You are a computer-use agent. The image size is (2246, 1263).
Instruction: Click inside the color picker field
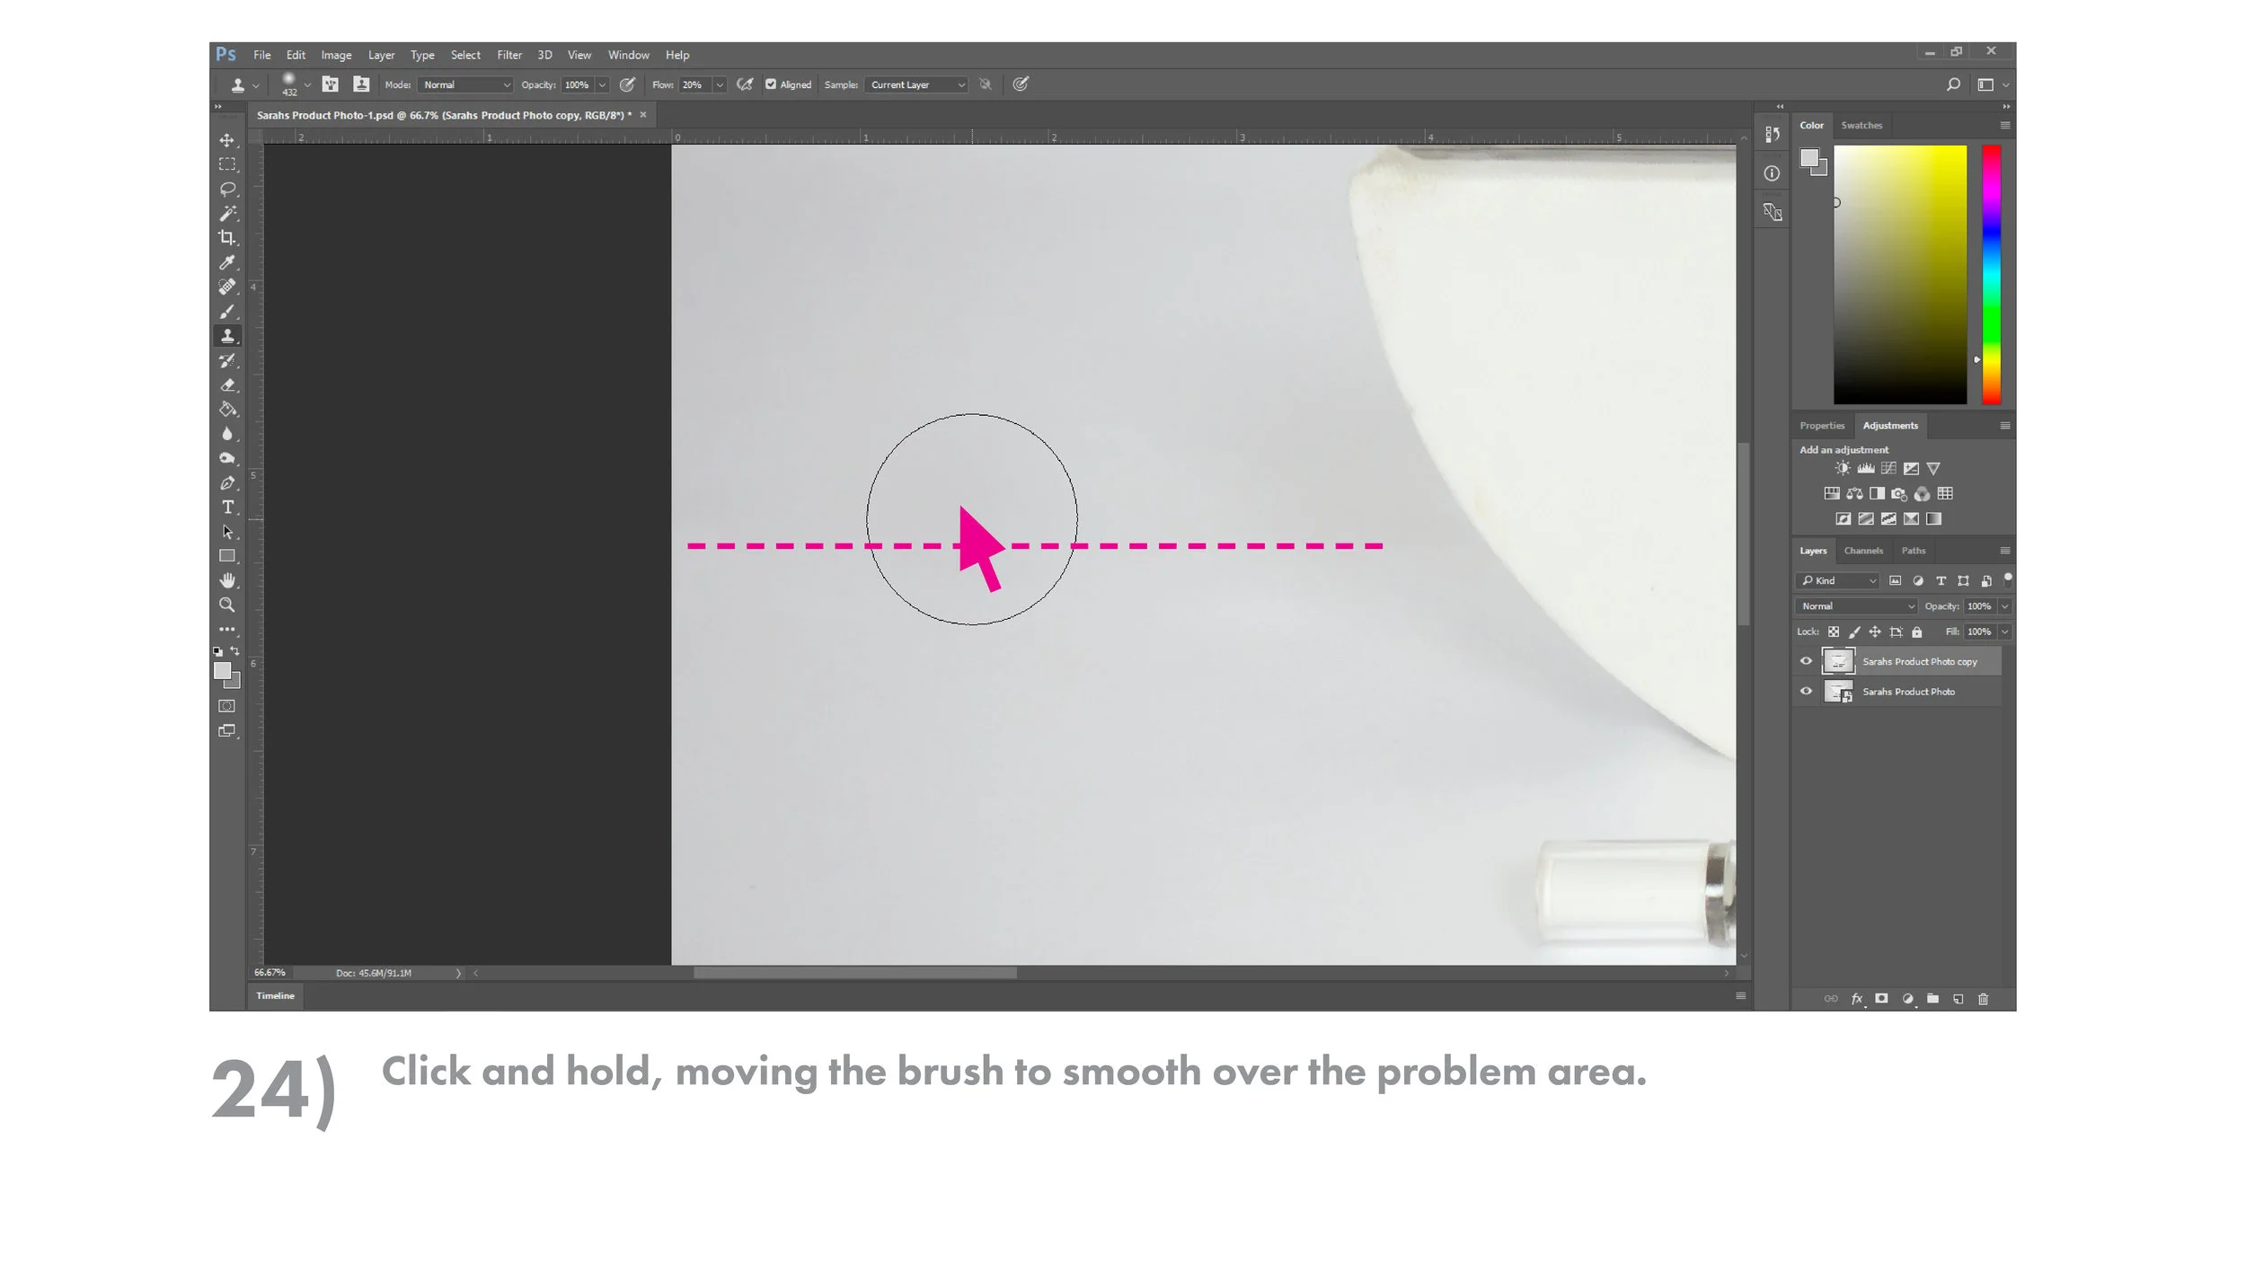(x=1899, y=274)
